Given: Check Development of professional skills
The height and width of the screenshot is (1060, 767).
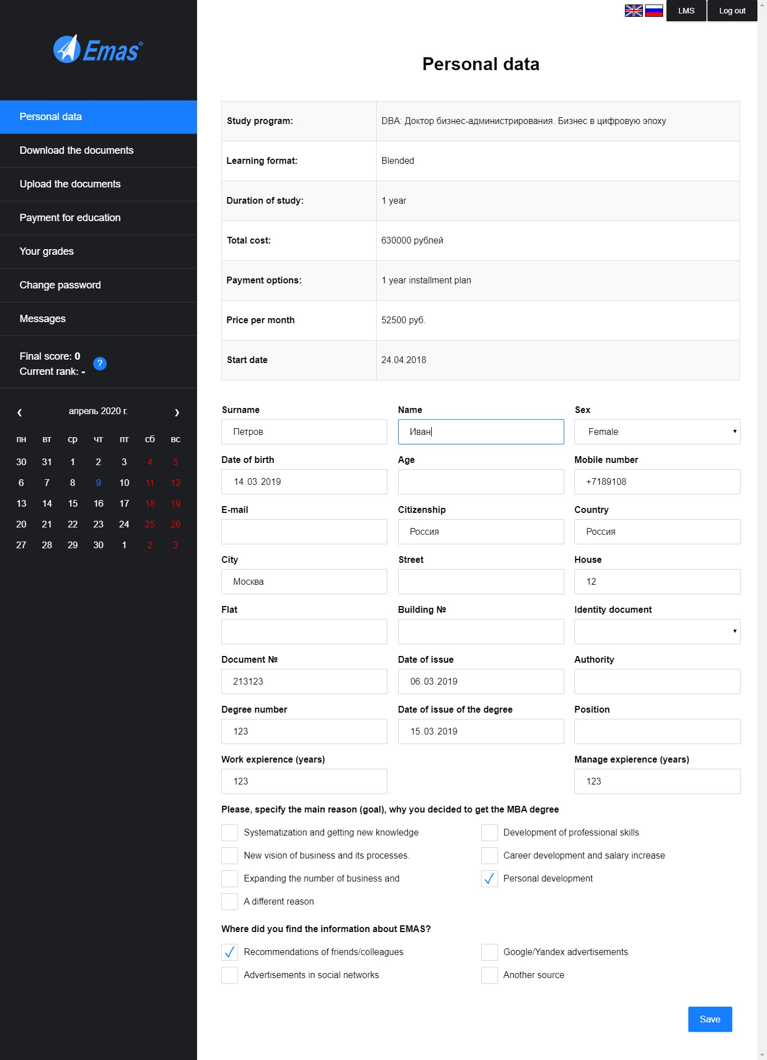Looking at the screenshot, I should 490,833.
